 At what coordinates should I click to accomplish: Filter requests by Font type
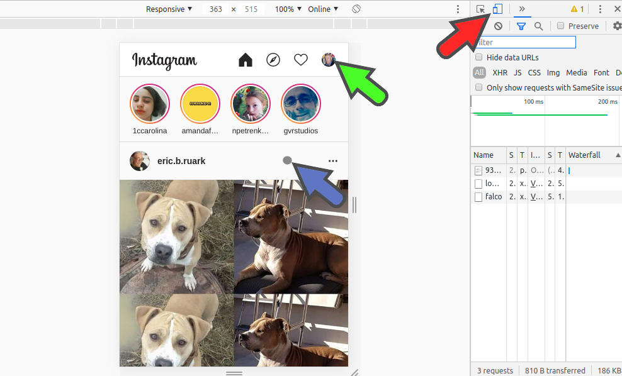coord(601,72)
